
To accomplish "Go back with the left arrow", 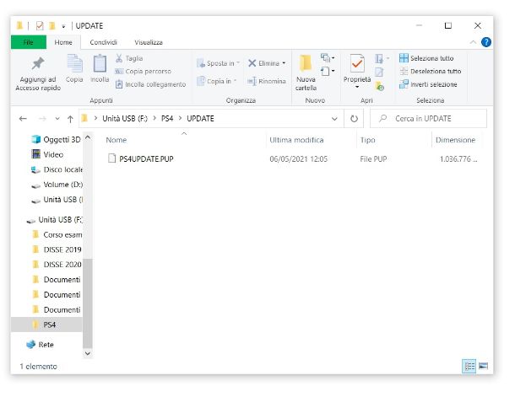I will tap(23, 119).
